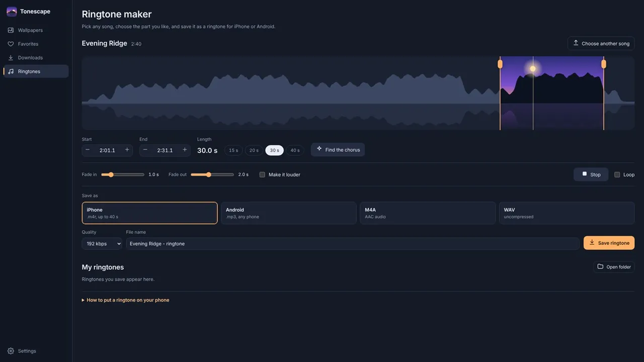
Task: Enable the Loop checkbox
Action: click(617, 174)
